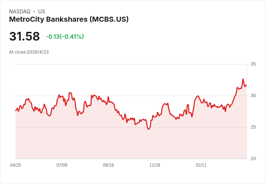This screenshot has height=184, width=266.
Task: Select the 09/18 date on the x-axis
Action: (x=108, y=165)
